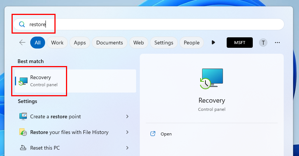Click the T user avatar

point(263,43)
